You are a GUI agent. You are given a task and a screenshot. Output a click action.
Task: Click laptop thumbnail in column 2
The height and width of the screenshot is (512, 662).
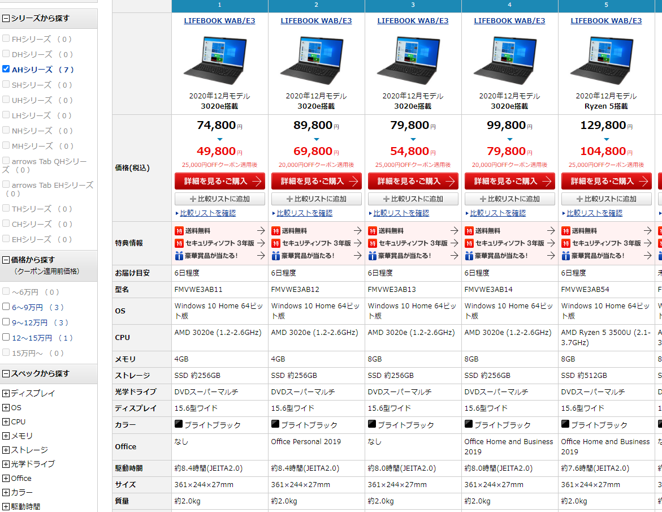313,60
